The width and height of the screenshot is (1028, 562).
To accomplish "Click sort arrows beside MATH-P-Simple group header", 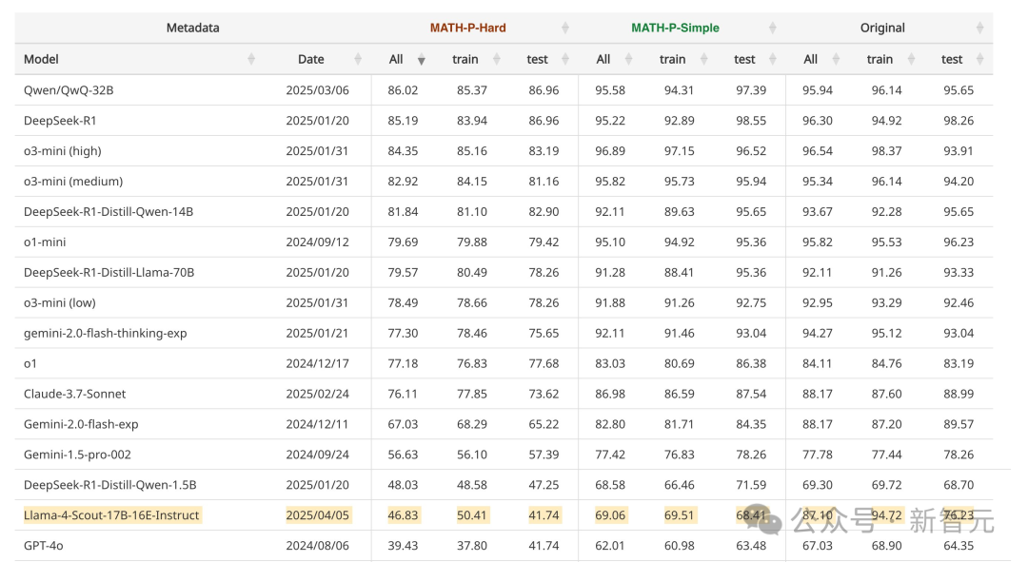I will [772, 28].
